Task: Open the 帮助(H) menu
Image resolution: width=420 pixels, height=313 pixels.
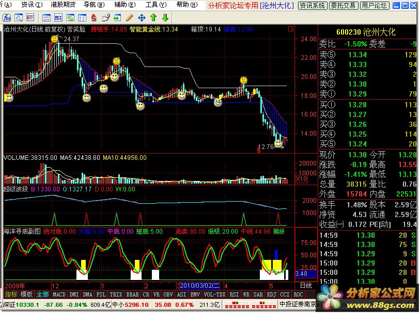Action: click(187, 5)
